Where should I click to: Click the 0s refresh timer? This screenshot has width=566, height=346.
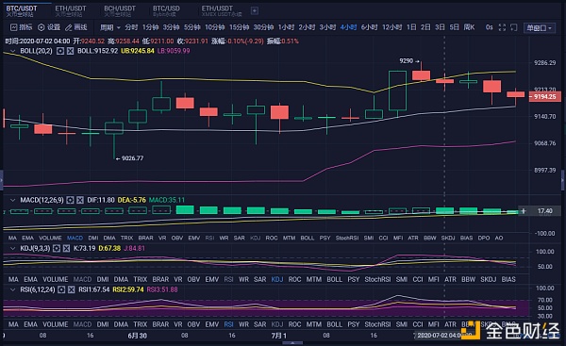click(x=489, y=27)
